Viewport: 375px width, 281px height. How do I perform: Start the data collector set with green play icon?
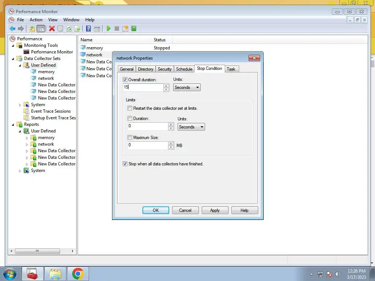pos(108,29)
